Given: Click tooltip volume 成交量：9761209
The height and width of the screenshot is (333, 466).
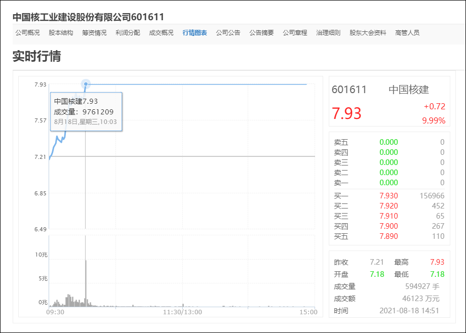Looking at the screenshot, I should [84, 112].
